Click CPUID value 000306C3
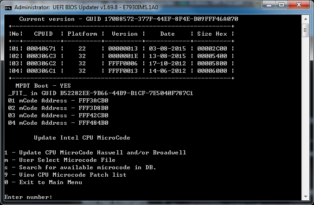The height and width of the screenshot is (205, 314). click(x=41, y=56)
